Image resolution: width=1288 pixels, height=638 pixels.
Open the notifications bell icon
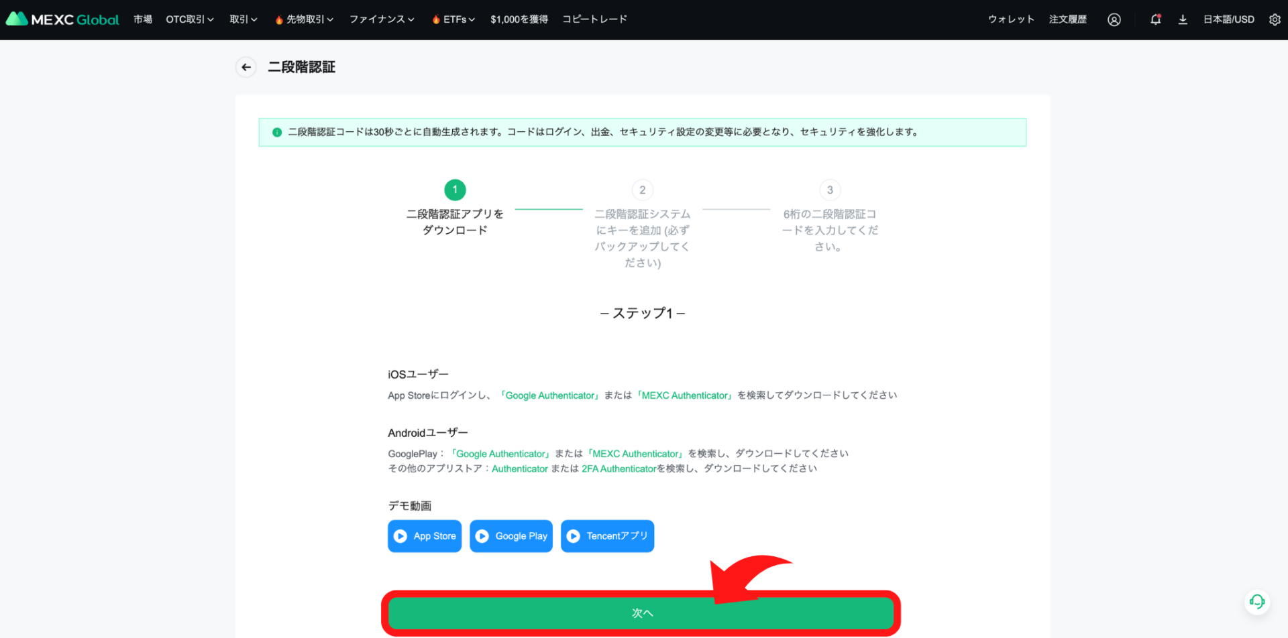tap(1155, 19)
